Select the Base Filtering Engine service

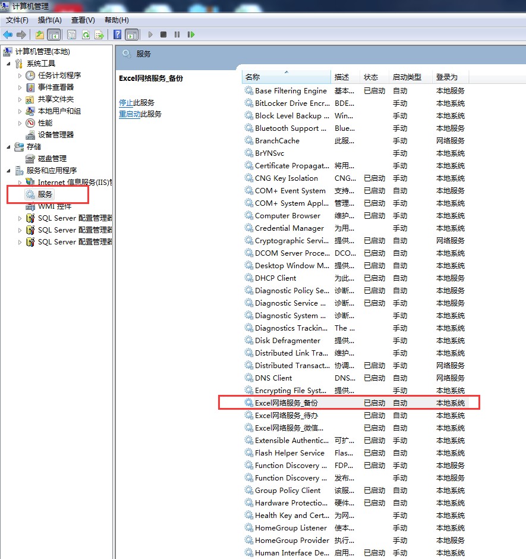point(355,91)
